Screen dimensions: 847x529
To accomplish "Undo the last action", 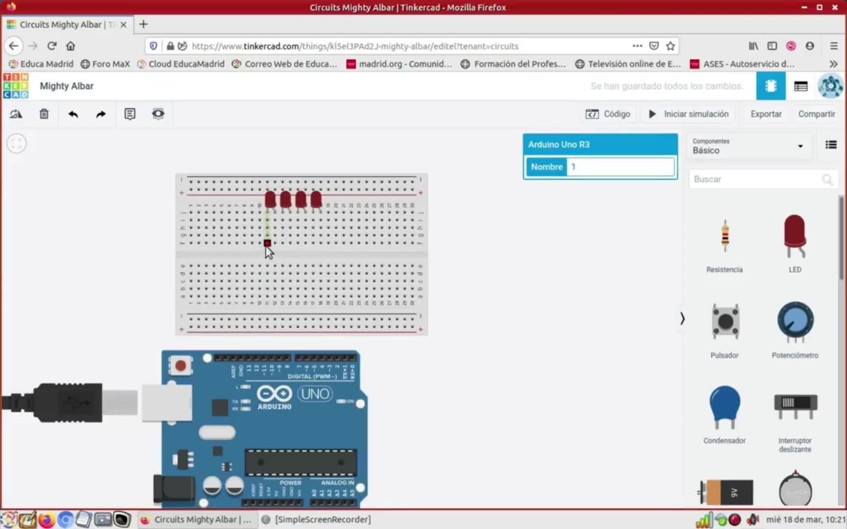I will (73, 114).
